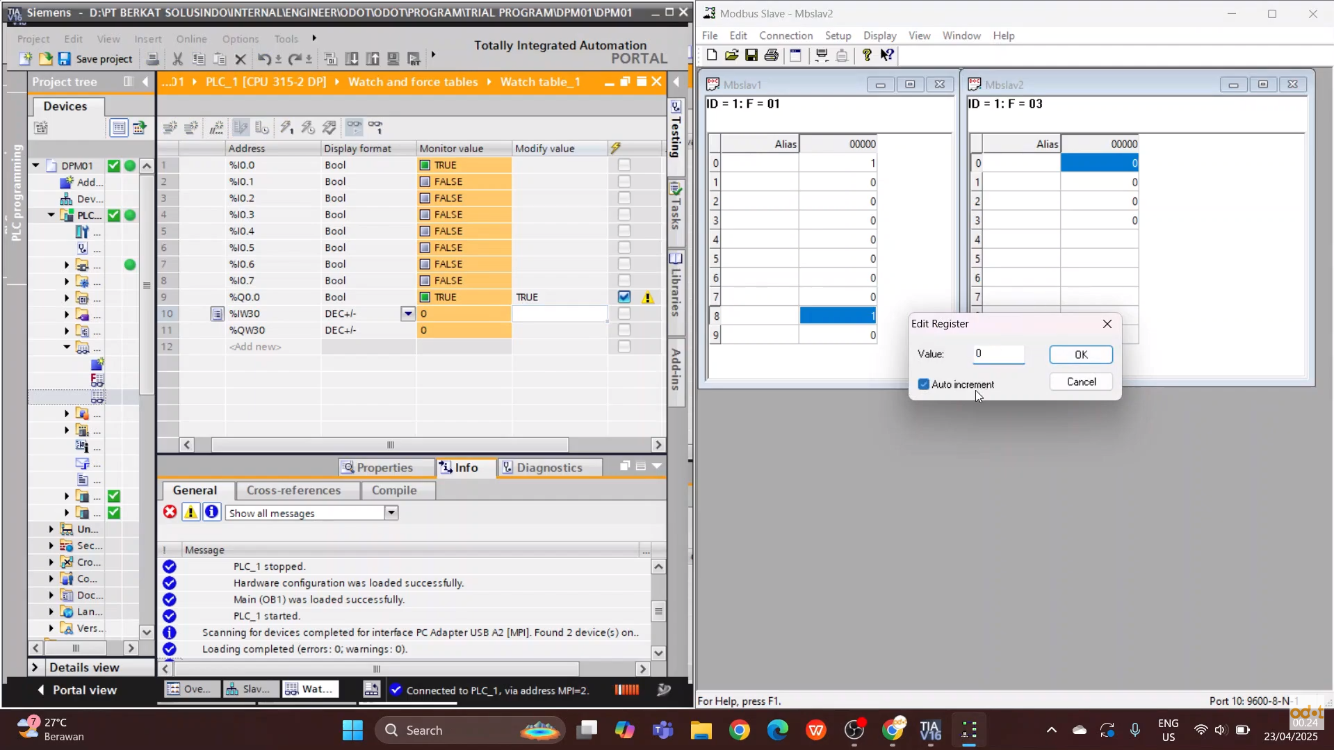This screenshot has width=1334, height=750.
Task: Toggle modify checkbox for %I0.0 row
Action: click(x=624, y=165)
